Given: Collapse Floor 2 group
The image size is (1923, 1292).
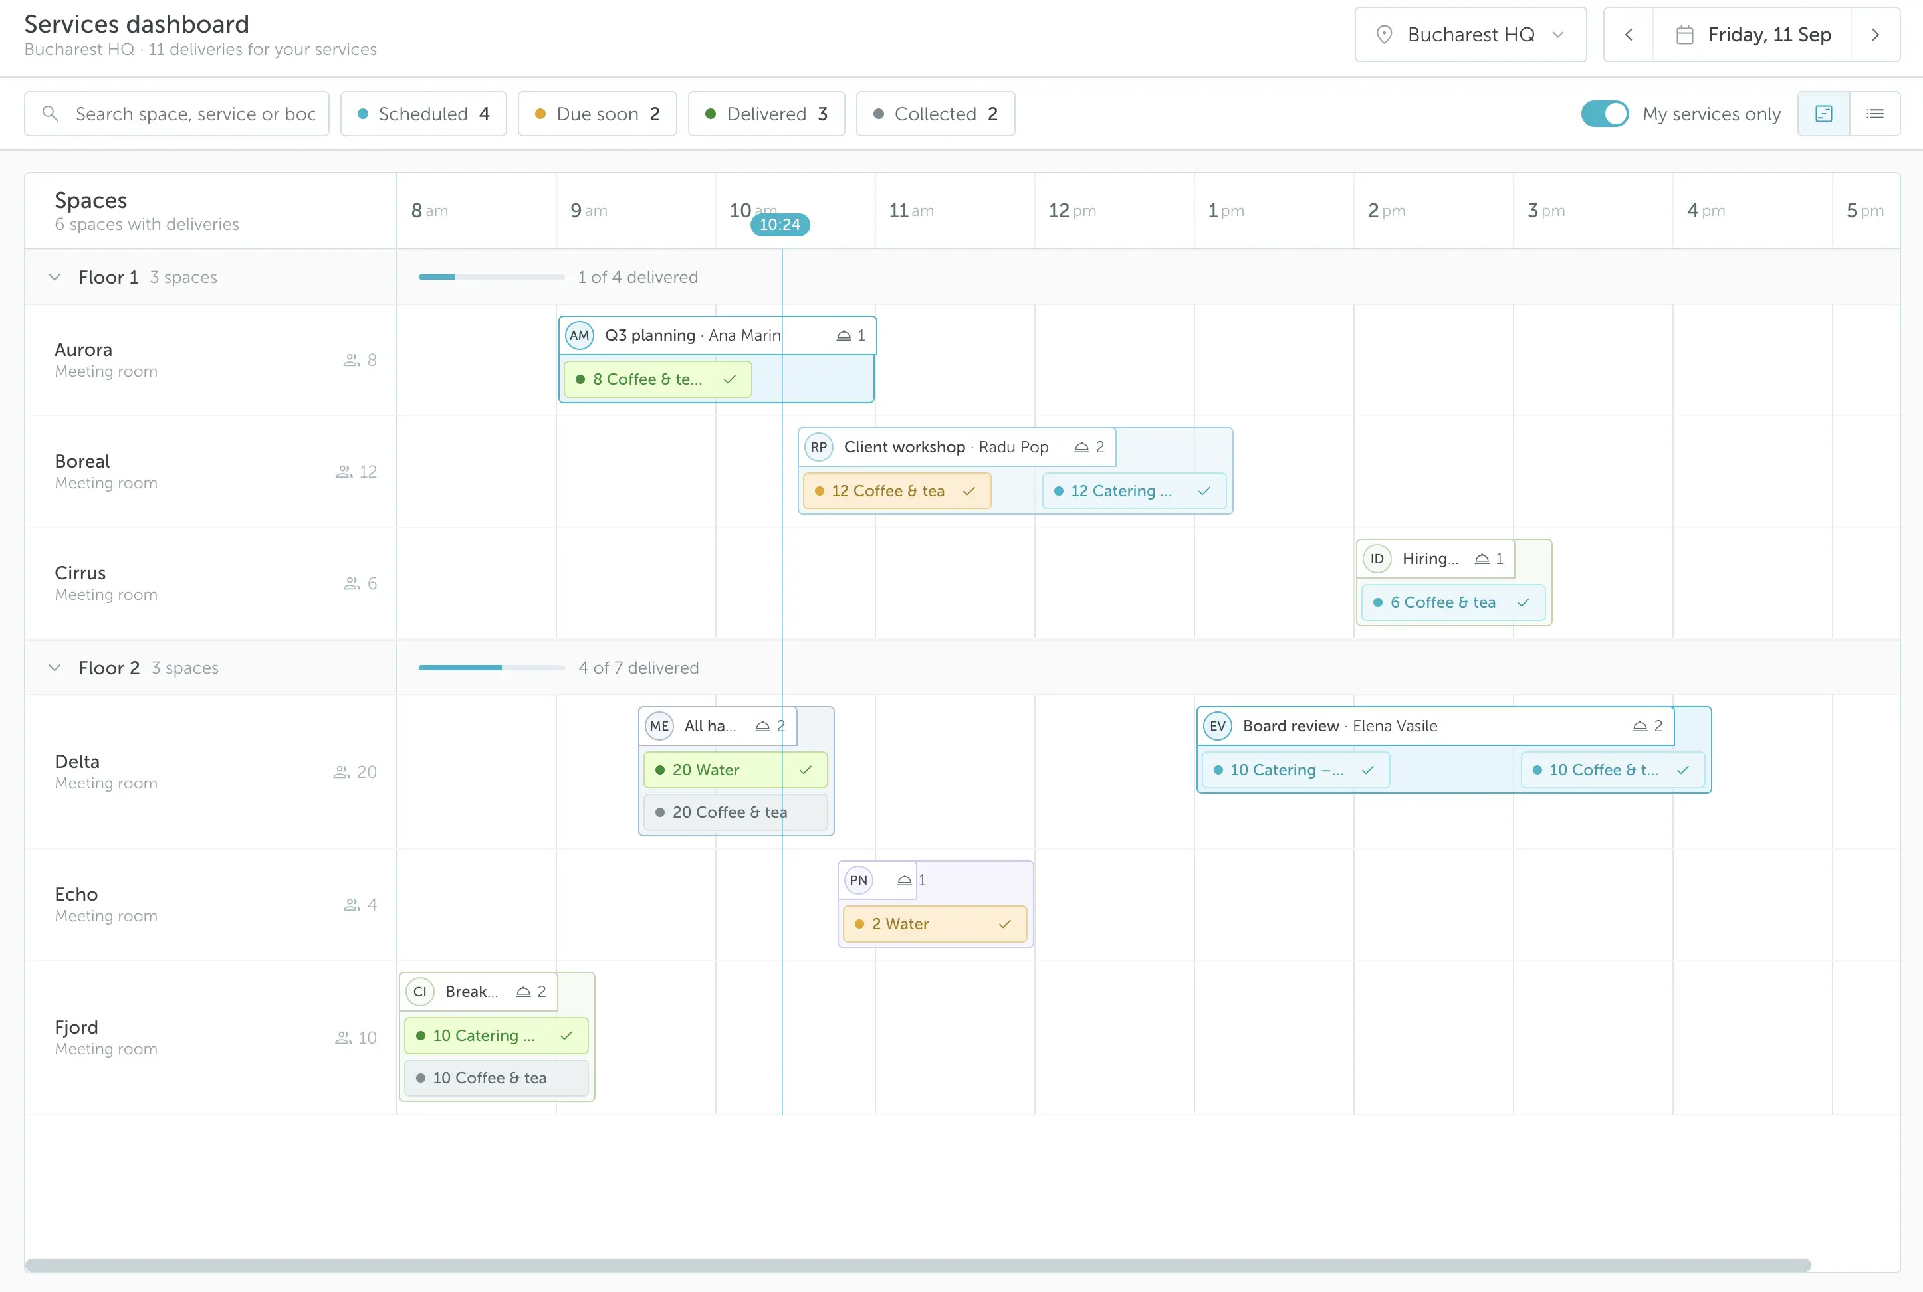Looking at the screenshot, I should click(55, 668).
